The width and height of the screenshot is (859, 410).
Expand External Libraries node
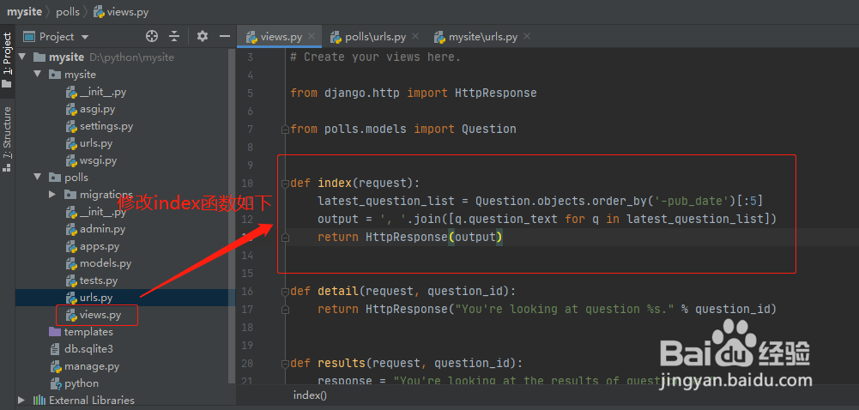[21, 401]
